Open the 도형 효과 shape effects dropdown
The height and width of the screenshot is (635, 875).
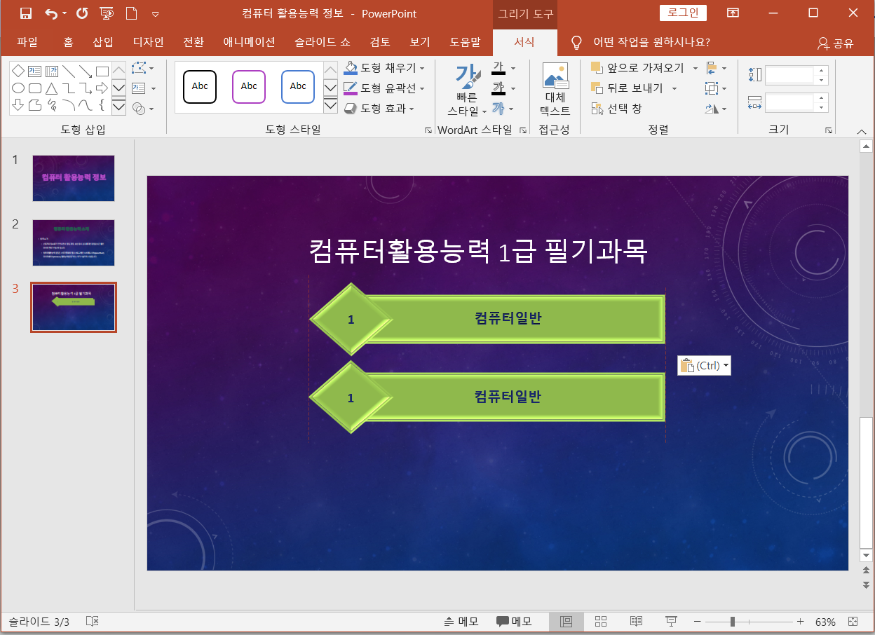379,109
